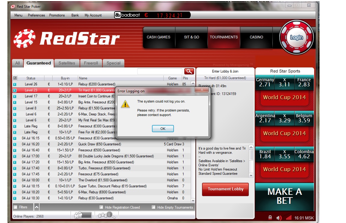Viewport: 346px width, 223px height.
Task: Click tournament list scroll up arrow
Action: 193,84
